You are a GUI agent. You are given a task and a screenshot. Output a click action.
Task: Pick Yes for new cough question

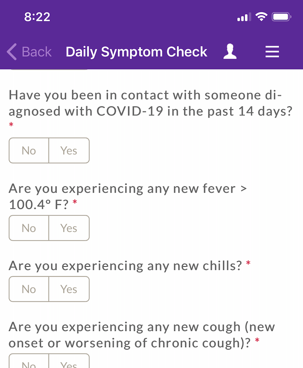pos(69,361)
